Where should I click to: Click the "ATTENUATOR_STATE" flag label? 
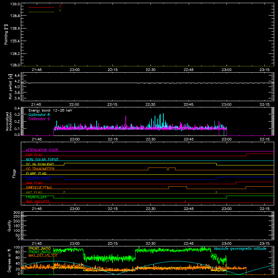point(42,150)
